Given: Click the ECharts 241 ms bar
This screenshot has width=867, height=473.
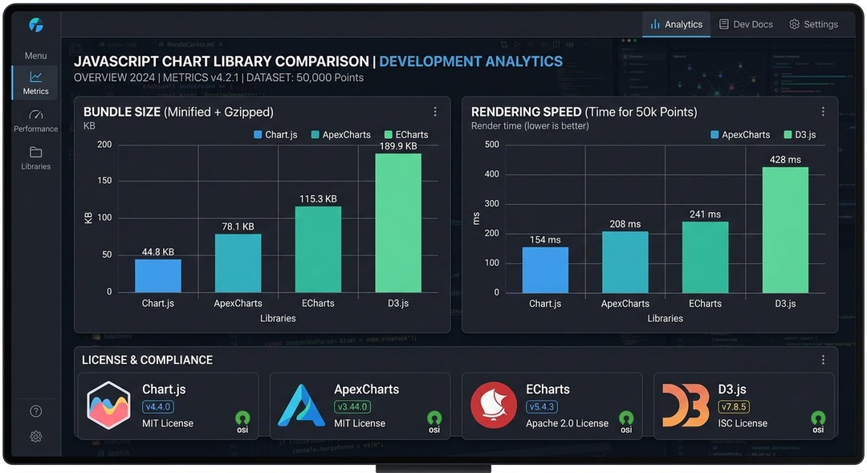Looking at the screenshot, I should pyautogui.click(x=705, y=257).
